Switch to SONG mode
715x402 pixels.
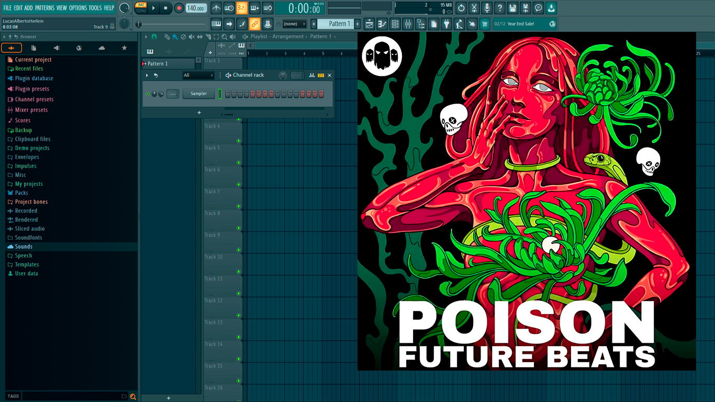(x=141, y=10)
